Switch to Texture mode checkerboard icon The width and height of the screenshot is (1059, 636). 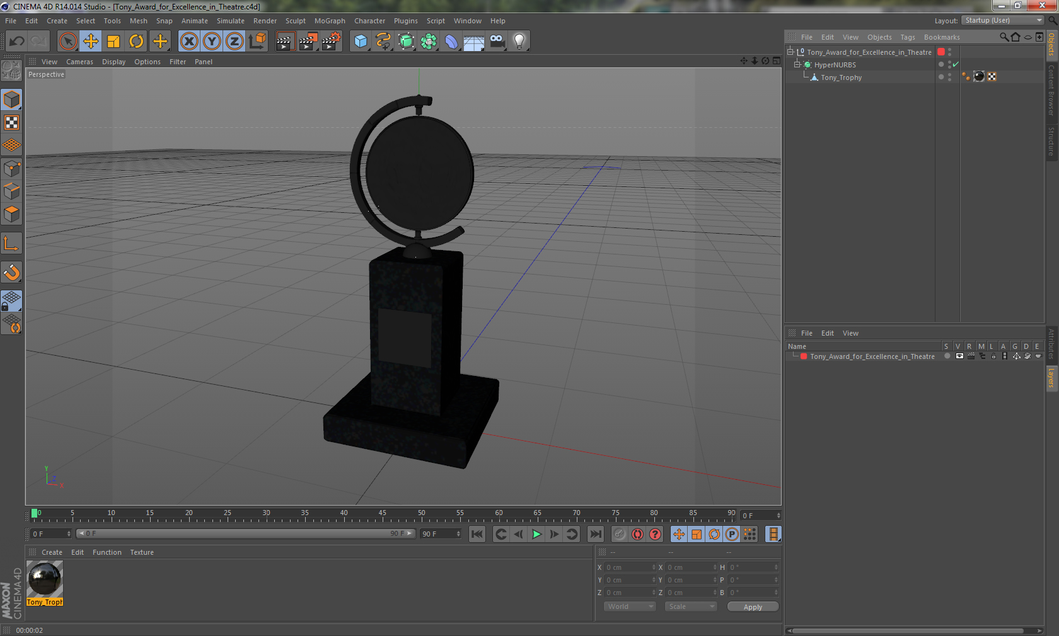tap(12, 122)
